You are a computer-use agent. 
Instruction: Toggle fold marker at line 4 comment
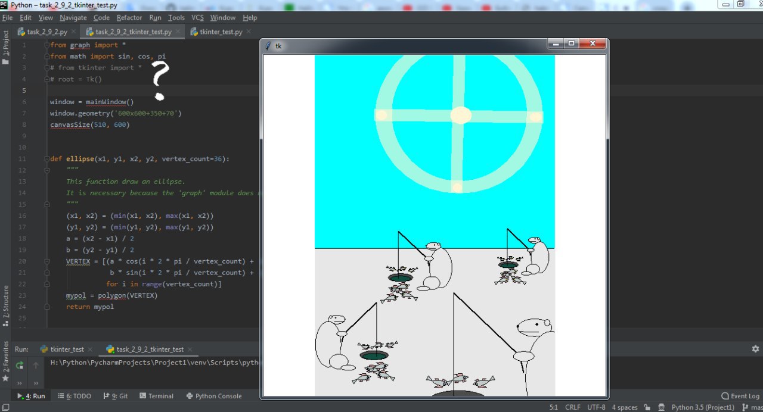coord(47,79)
